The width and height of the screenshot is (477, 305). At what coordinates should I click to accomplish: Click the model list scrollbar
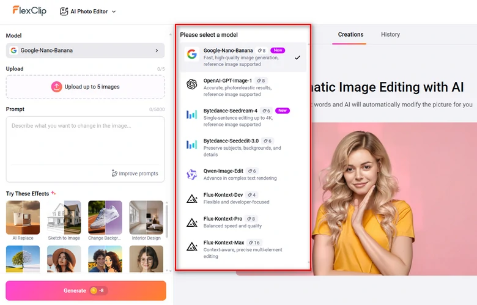(308, 152)
